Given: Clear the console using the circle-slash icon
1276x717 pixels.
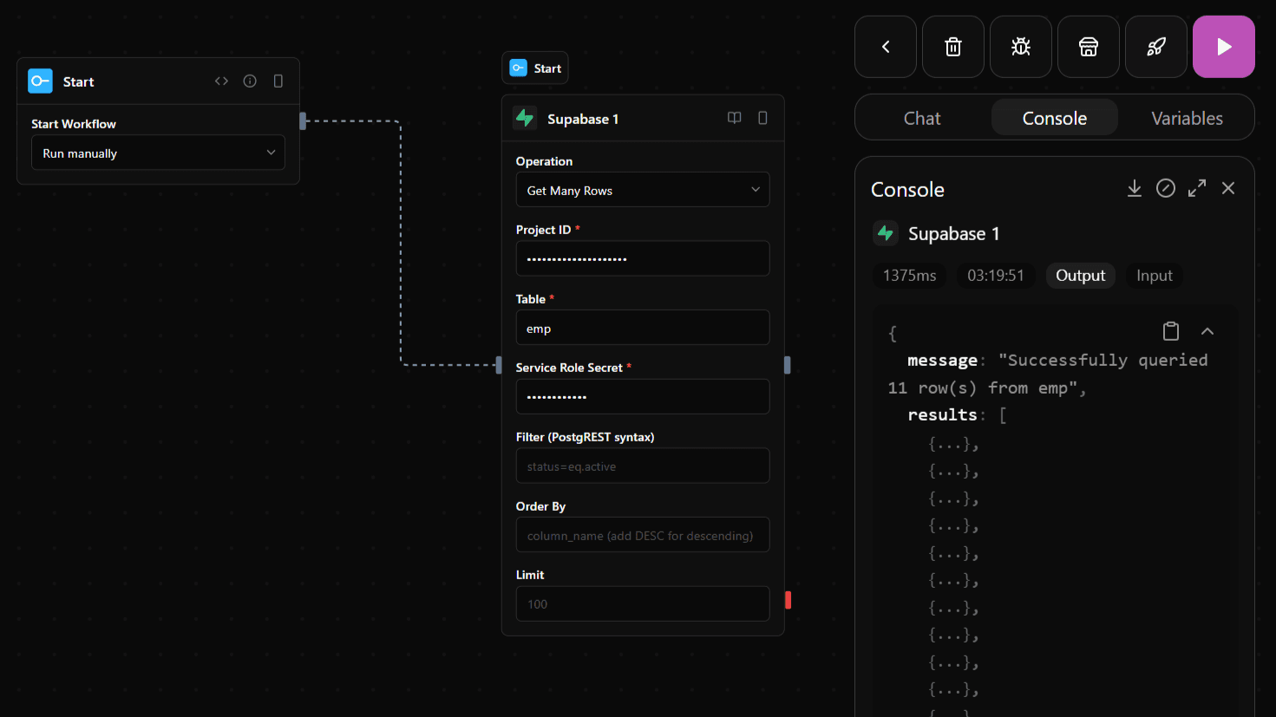Looking at the screenshot, I should click(1165, 188).
